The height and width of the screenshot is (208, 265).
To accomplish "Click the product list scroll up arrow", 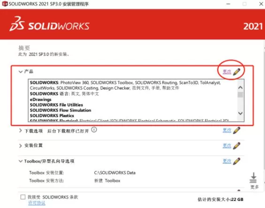I will pos(240,88).
